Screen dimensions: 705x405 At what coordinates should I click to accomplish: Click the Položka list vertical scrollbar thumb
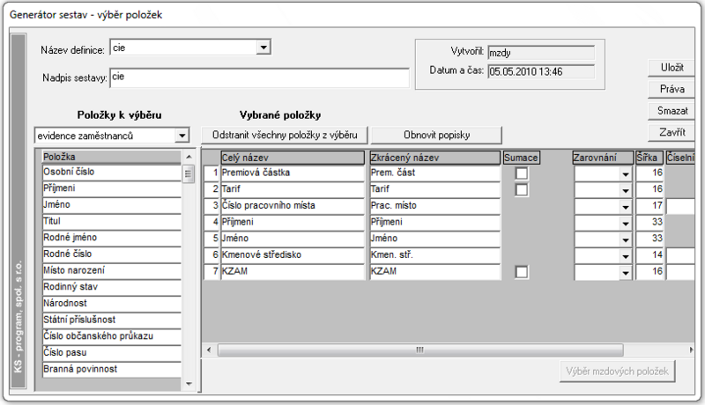tap(189, 174)
